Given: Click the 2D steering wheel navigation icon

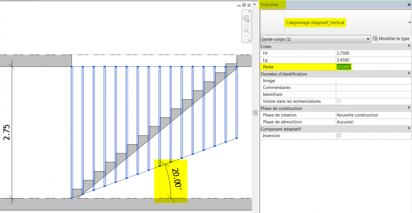Looking at the screenshot, I should (x=246, y=19).
